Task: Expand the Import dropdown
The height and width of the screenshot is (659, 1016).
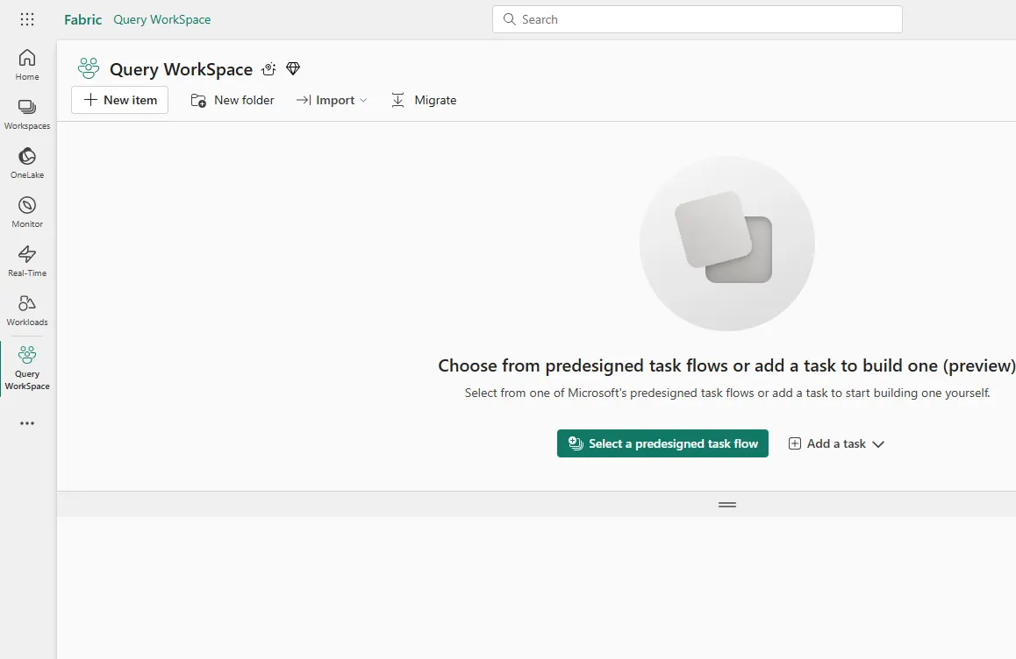Action: pyautogui.click(x=332, y=100)
